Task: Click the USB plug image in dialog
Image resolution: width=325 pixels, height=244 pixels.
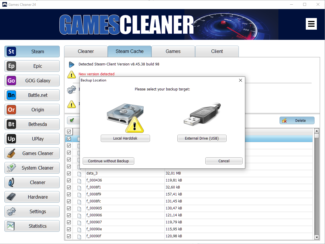Action: click(x=202, y=114)
